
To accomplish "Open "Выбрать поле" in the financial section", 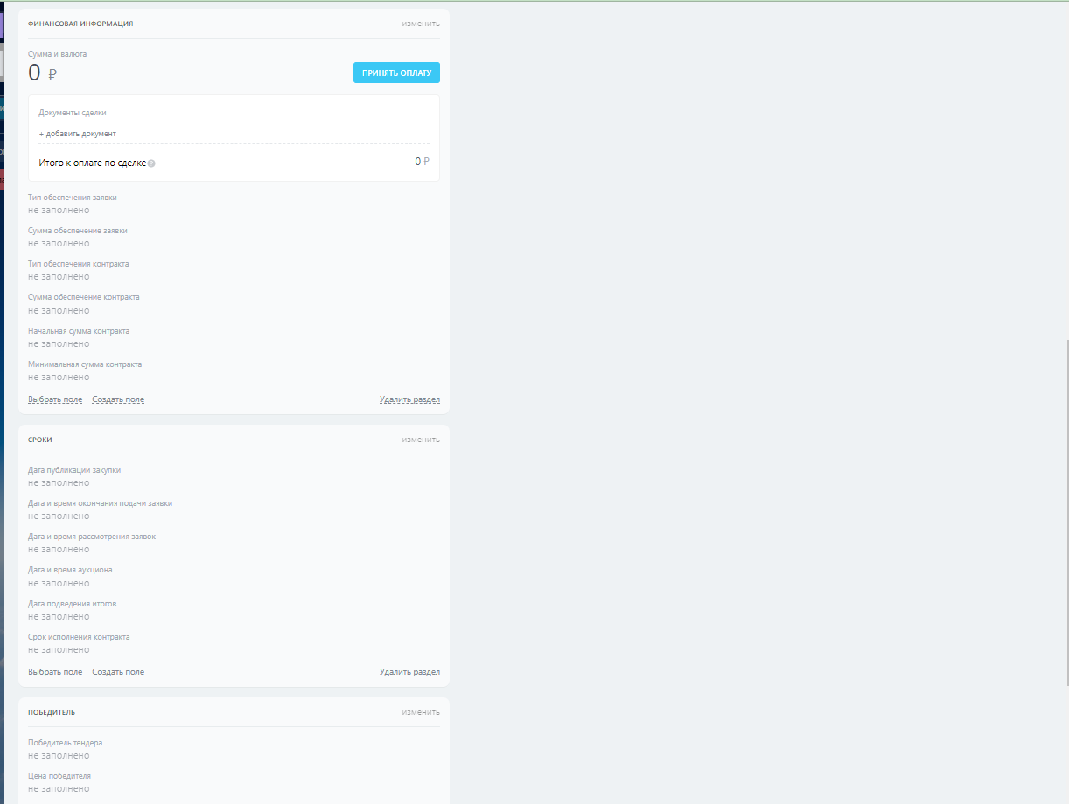I will tap(55, 399).
